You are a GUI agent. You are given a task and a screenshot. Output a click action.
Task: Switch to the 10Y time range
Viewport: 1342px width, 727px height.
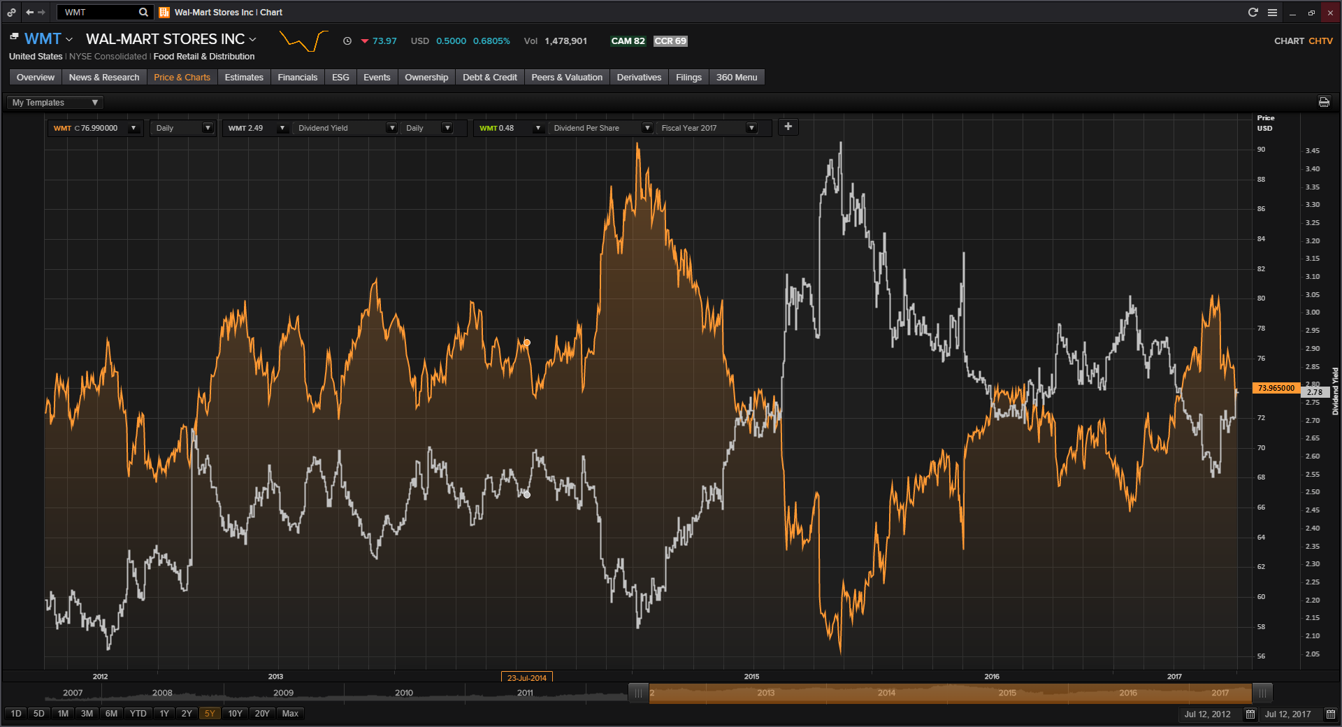pyautogui.click(x=235, y=714)
